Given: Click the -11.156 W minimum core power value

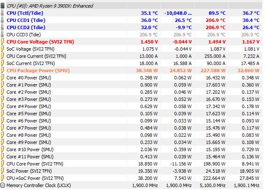Looking at the screenshot, I should [x=181, y=164].
